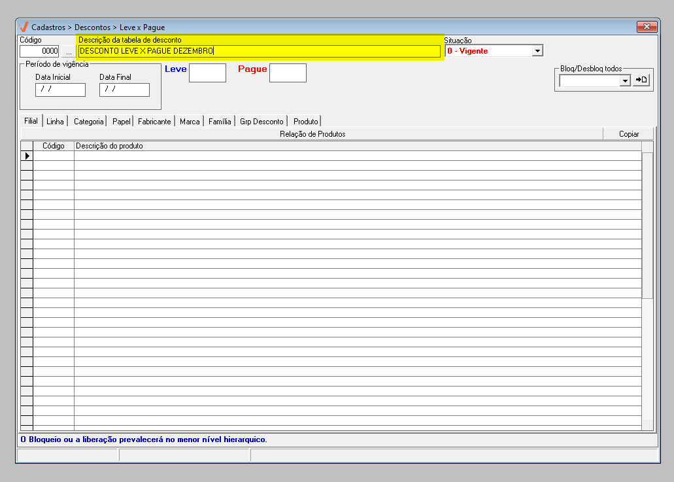Click the Descrição do produto column header

click(358, 146)
